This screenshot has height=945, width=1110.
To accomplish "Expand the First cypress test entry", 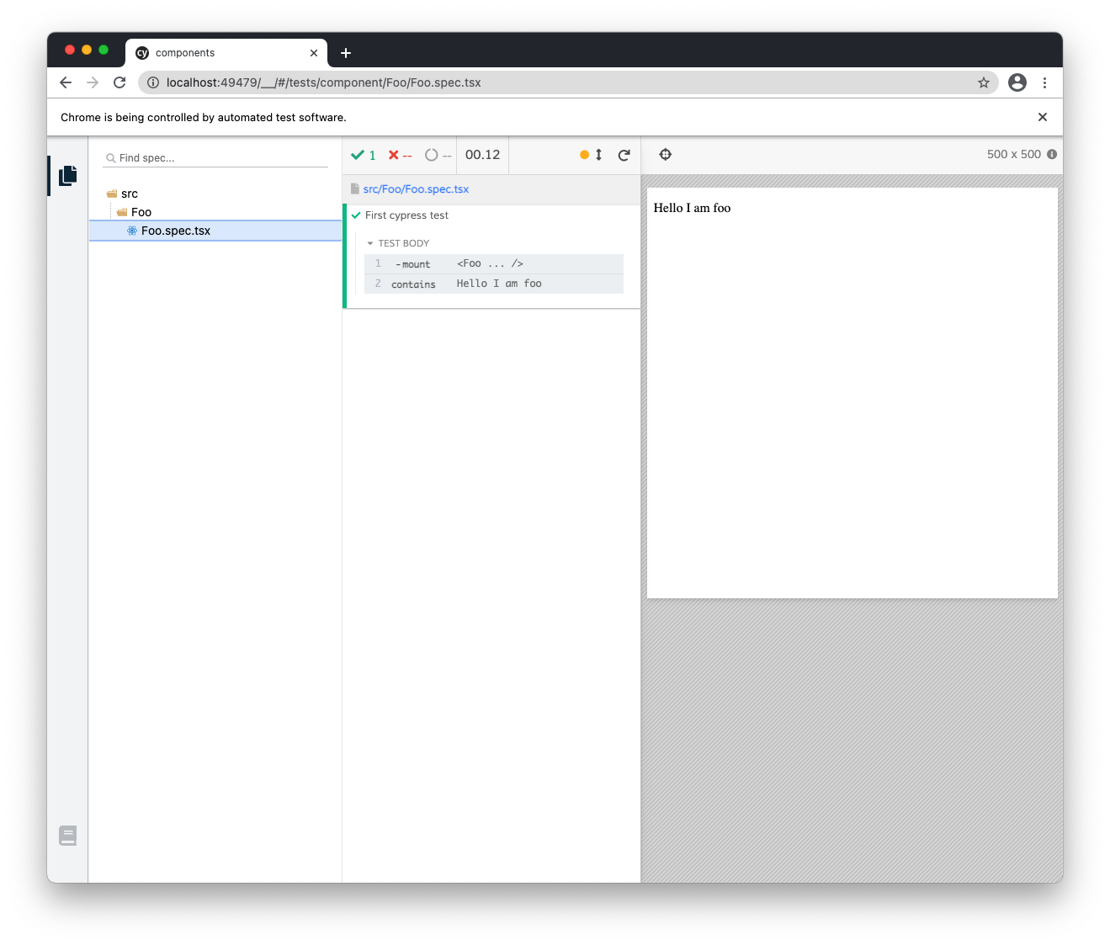I will point(407,215).
